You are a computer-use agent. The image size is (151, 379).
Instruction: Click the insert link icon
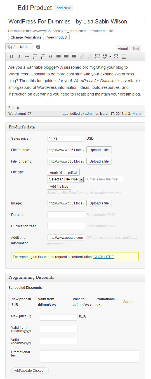82,56
